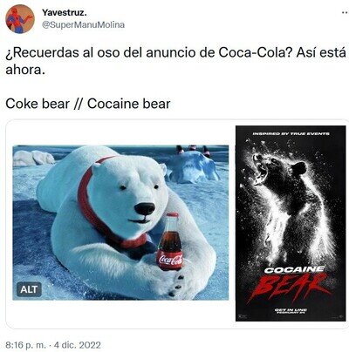Click the 4 dic. 2022 date
This screenshot has width=349, height=352.
[x=78, y=345]
